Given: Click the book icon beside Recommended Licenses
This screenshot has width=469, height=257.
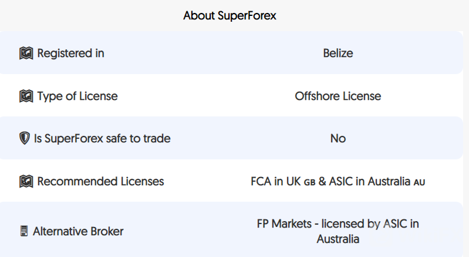Looking at the screenshot, I should [26, 182].
